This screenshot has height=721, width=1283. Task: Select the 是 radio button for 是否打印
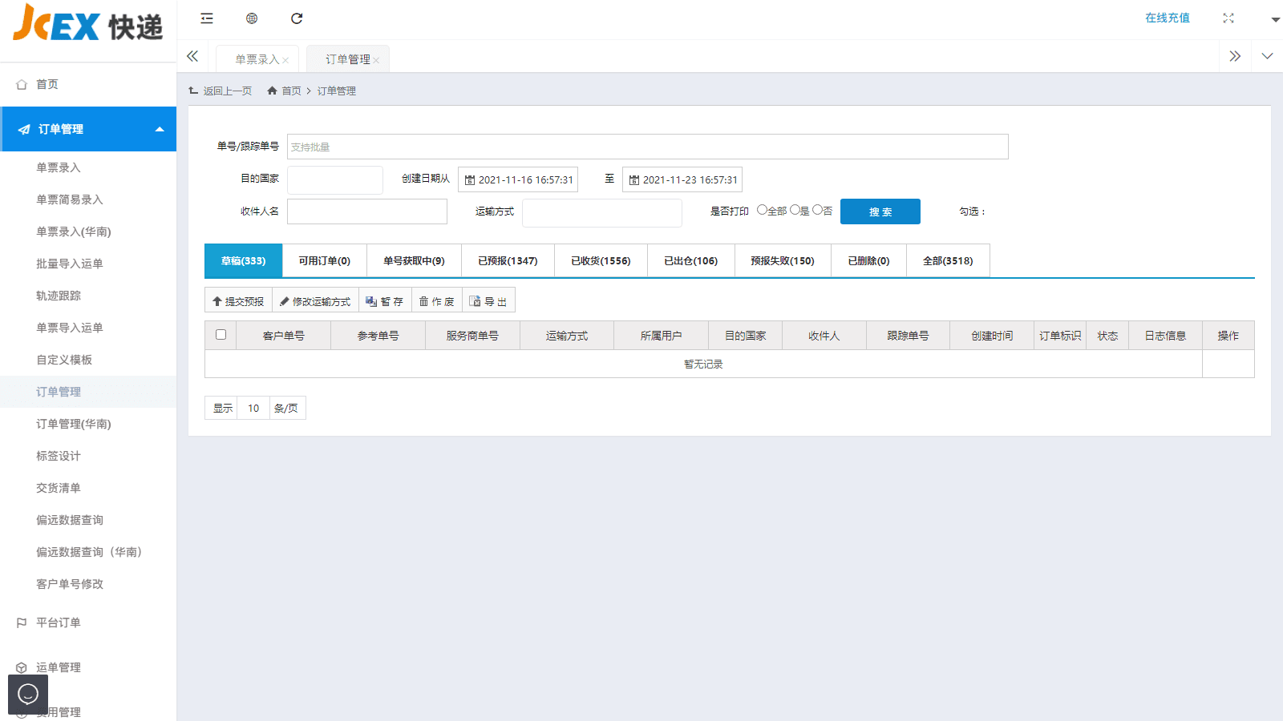pos(795,210)
